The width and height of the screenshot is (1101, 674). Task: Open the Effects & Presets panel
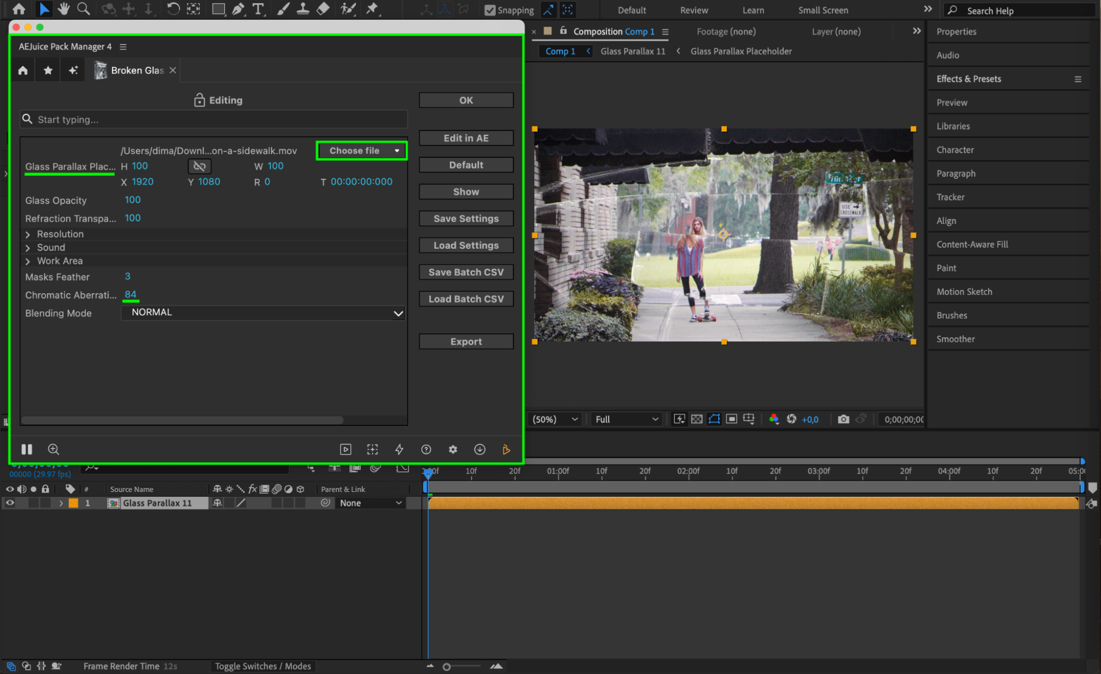968,79
